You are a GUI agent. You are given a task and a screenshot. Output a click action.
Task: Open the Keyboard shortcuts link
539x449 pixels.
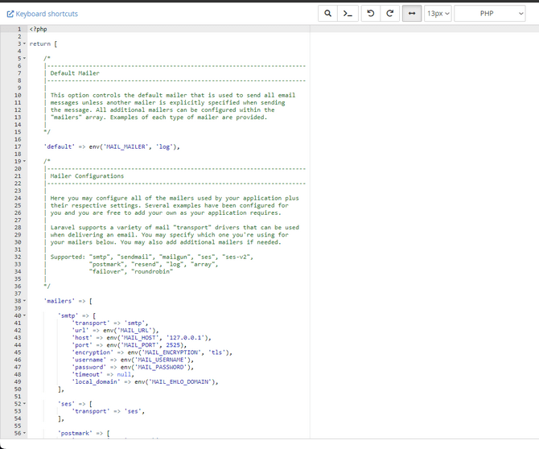(43, 14)
